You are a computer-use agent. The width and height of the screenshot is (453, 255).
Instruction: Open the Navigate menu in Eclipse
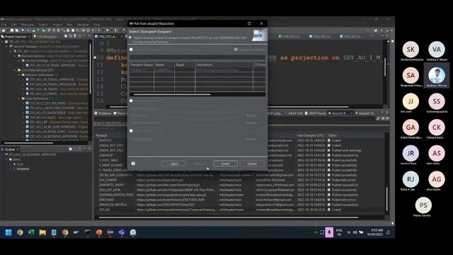tap(28, 25)
